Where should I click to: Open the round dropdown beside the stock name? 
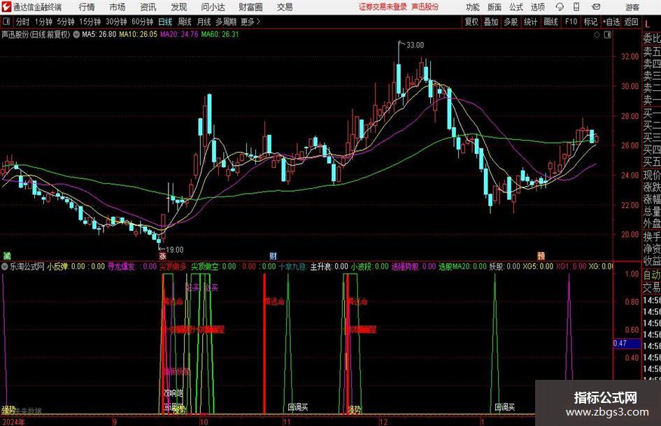tap(76, 34)
